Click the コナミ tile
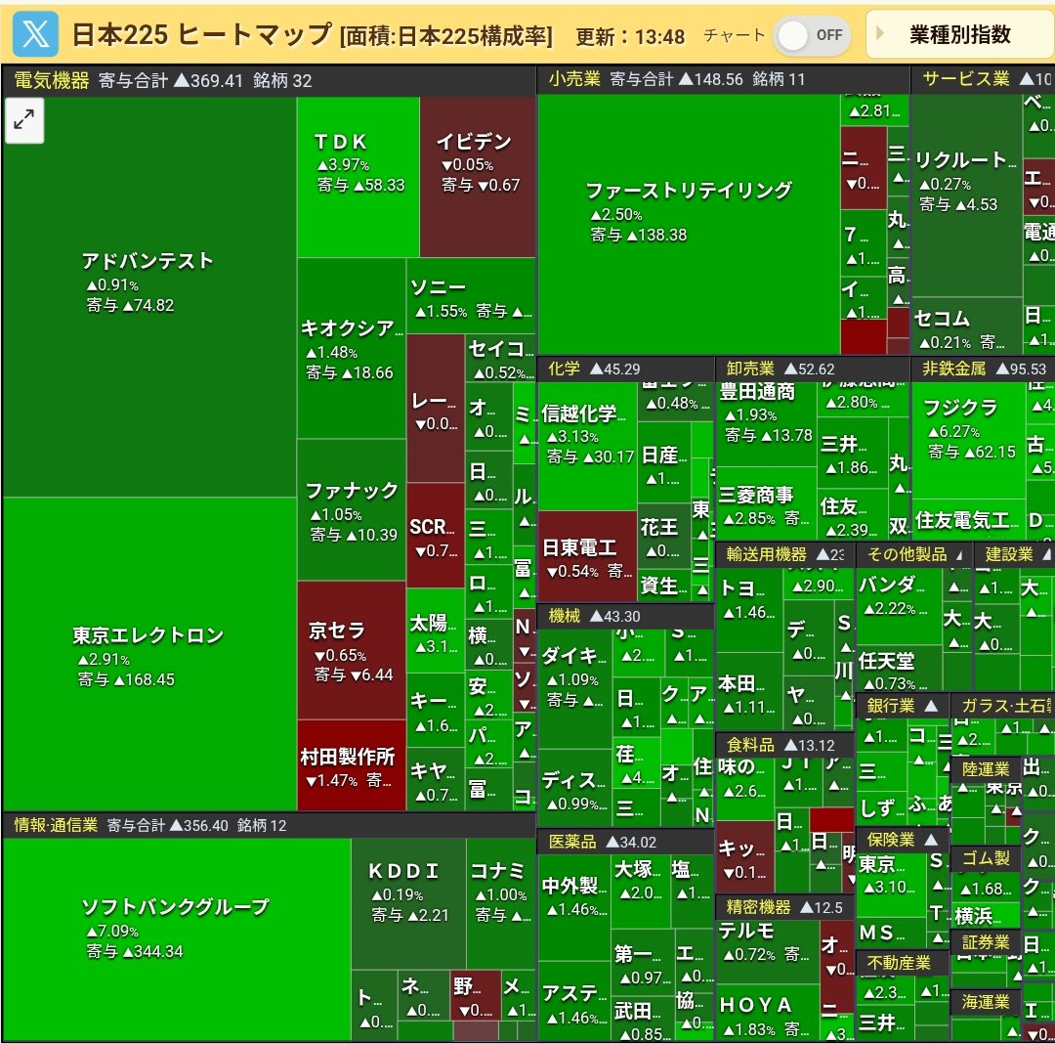 click(x=501, y=903)
